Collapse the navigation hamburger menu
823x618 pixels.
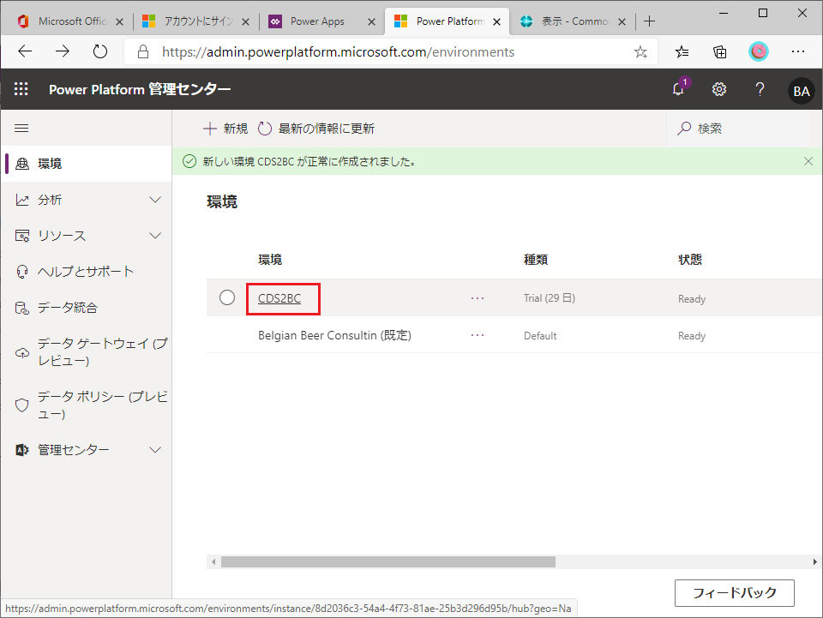coord(21,128)
